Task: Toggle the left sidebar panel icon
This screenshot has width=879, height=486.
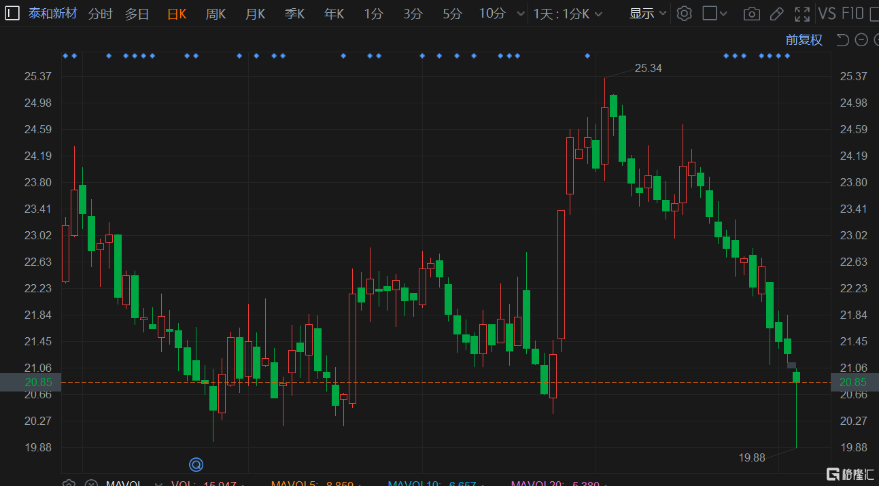Action: pos(12,13)
